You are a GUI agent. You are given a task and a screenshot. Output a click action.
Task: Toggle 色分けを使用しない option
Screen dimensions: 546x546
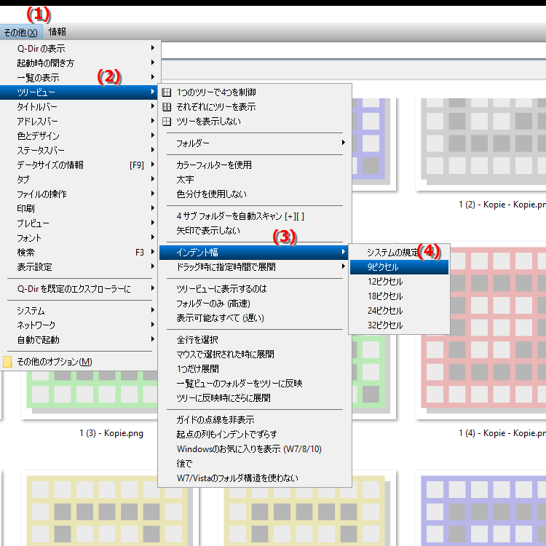pyautogui.click(x=255, y=194)
